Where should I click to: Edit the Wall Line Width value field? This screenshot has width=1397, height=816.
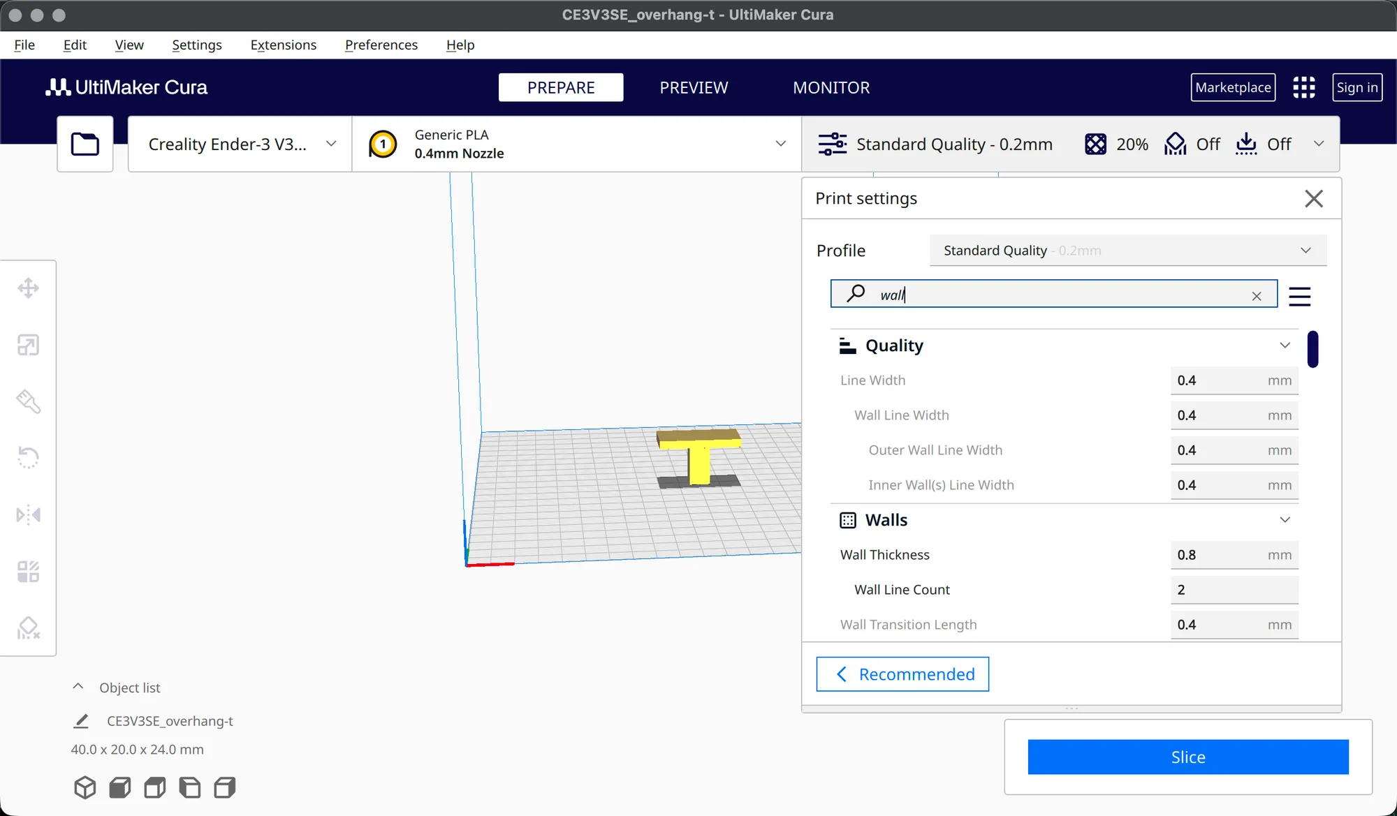click(x=1234, y=415)
